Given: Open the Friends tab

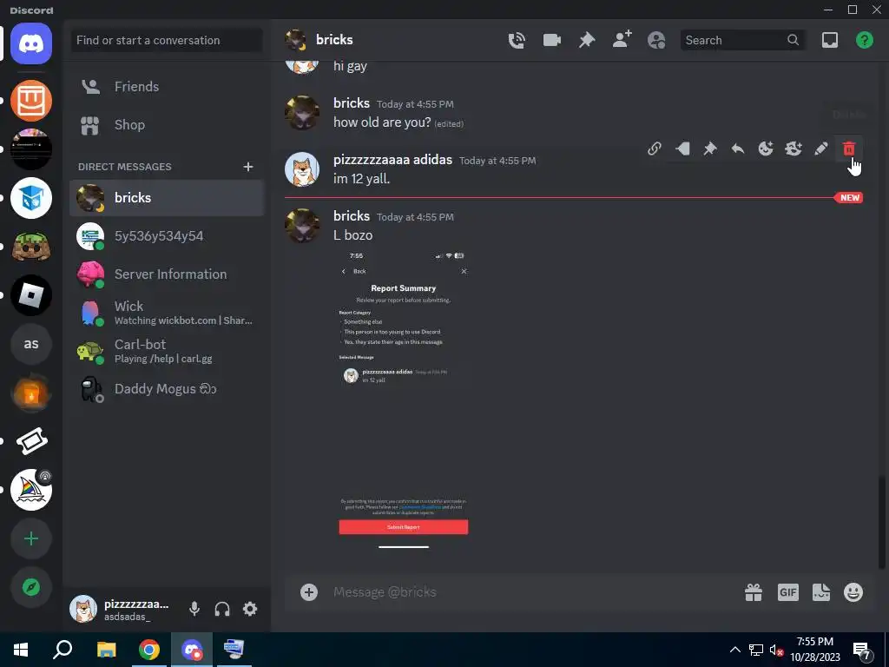Looking at the screenshot, I should 167,87.
